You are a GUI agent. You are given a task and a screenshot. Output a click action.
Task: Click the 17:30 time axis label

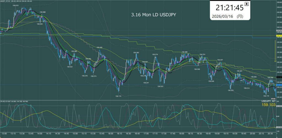pyautogui.click(x=164, y=134)
